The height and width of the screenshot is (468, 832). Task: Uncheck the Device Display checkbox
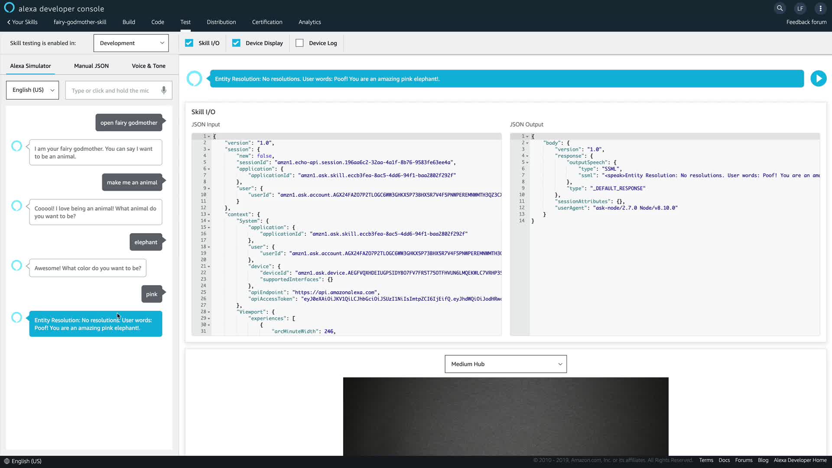pos(236,43)
